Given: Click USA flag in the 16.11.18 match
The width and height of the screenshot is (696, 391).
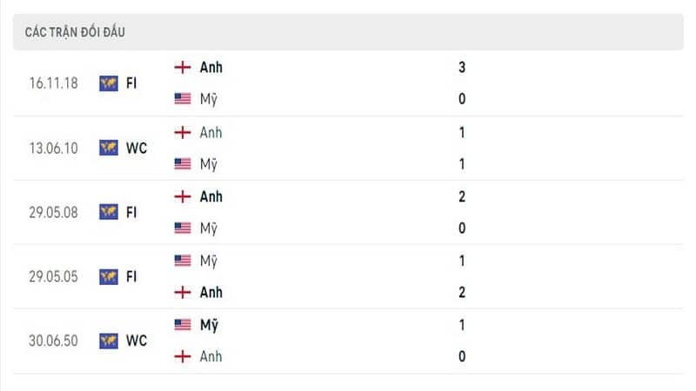Looking at the screenshot, I should [183, 98].
